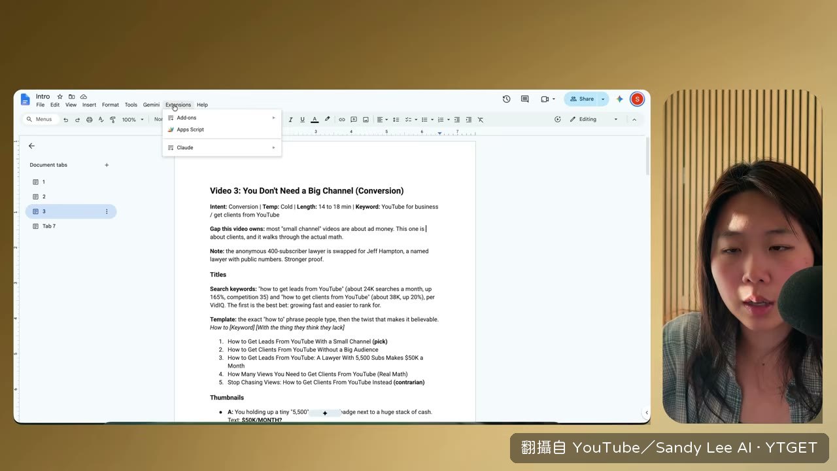
Task: Choose Apps Script from Extensions menu
Action: pos(222,130)
